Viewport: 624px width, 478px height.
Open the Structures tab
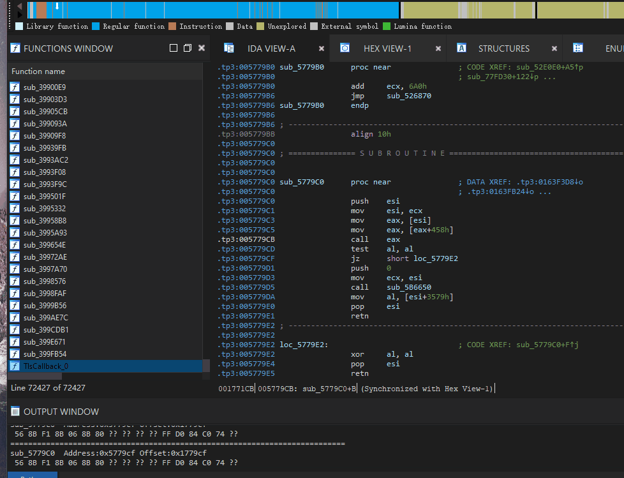point(503,49)
